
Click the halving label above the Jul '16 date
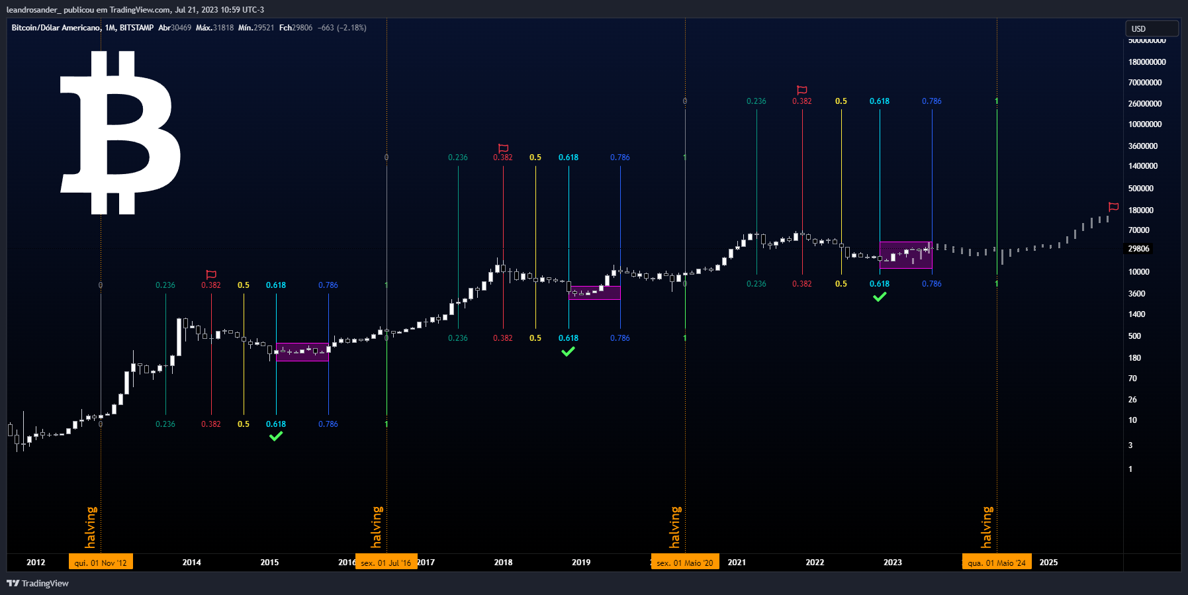[x=377, y=527]
